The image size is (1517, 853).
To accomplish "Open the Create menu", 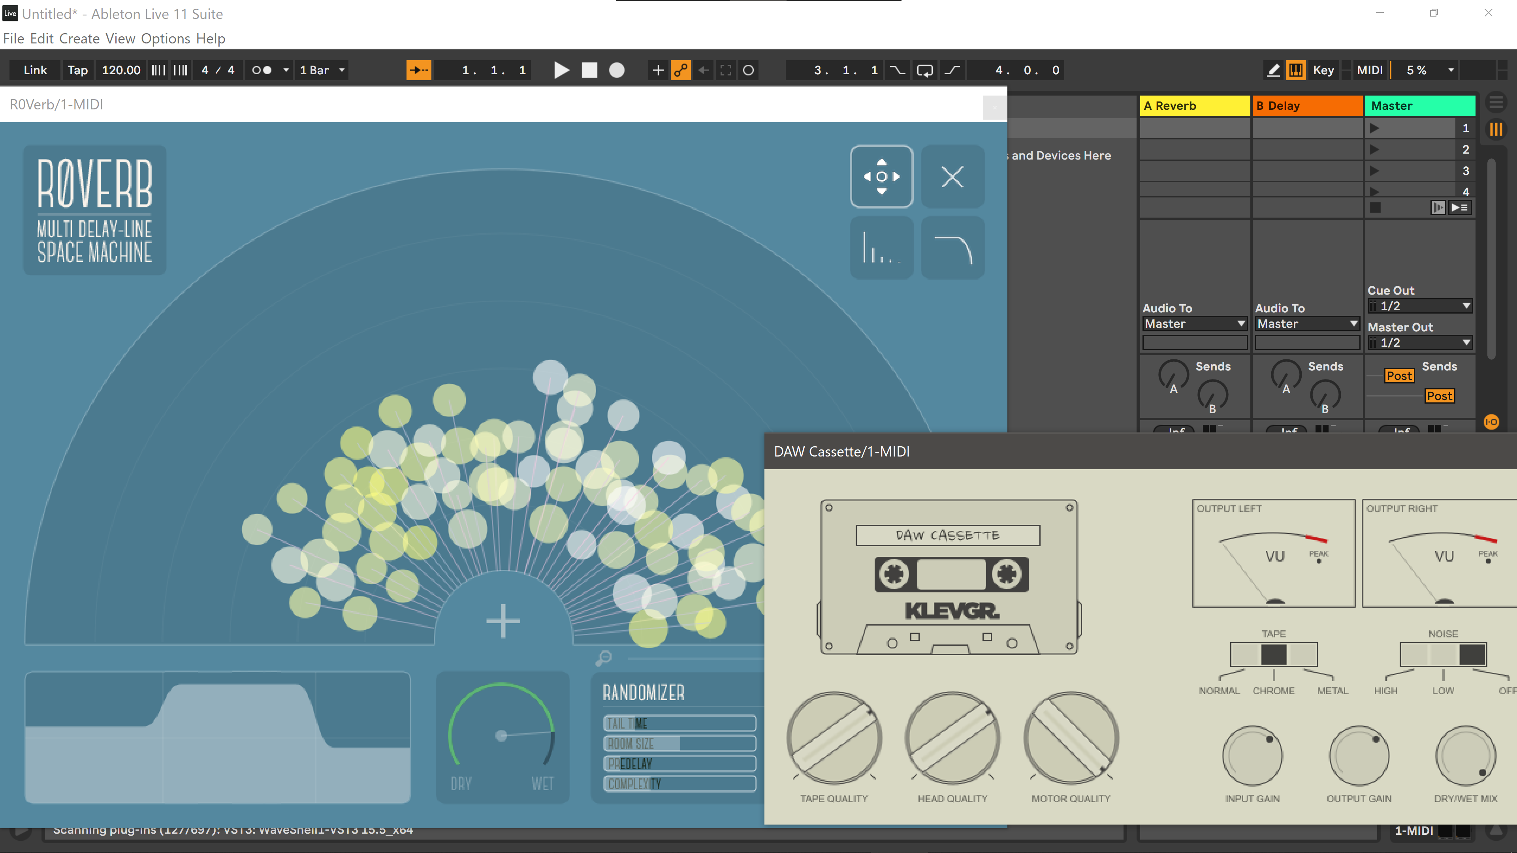I will coord(79,39).
